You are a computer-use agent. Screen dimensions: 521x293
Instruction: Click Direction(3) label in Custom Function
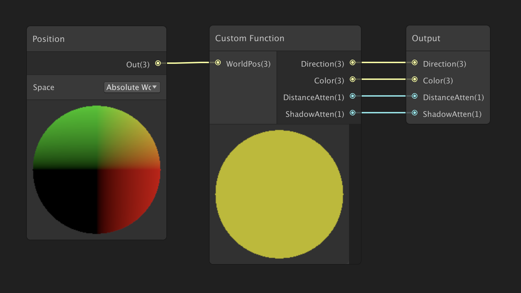(323, 64)
